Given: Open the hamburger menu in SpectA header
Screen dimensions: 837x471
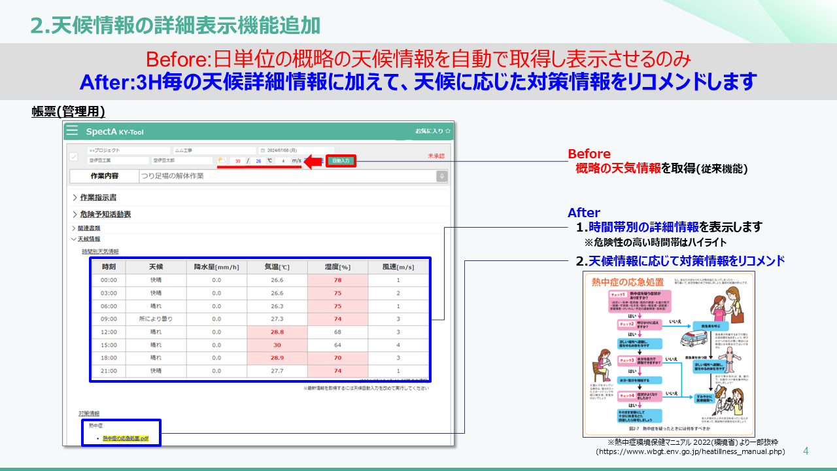Looking at the screenshot, I should point(73,131).
